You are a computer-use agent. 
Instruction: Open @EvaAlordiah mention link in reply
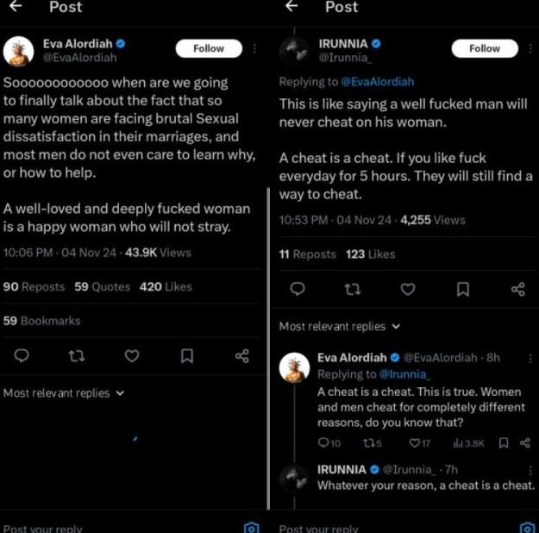tap(378, 82)
